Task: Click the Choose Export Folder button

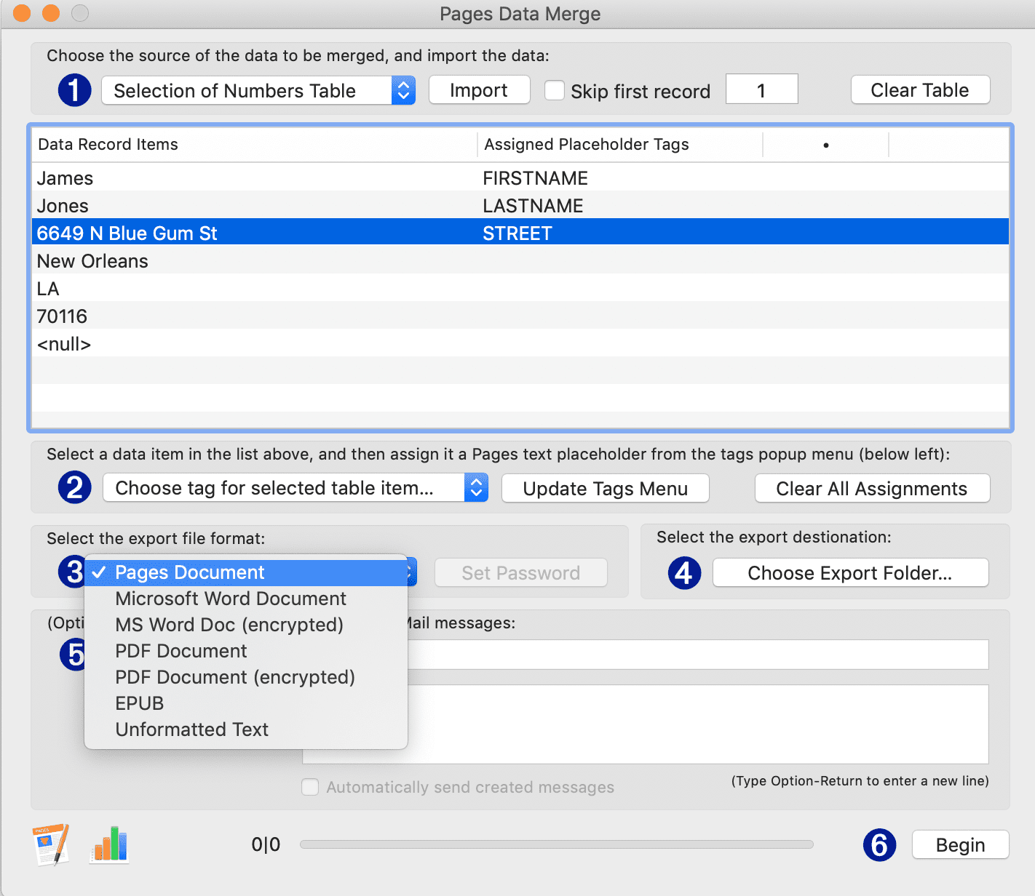Action: 850,573
